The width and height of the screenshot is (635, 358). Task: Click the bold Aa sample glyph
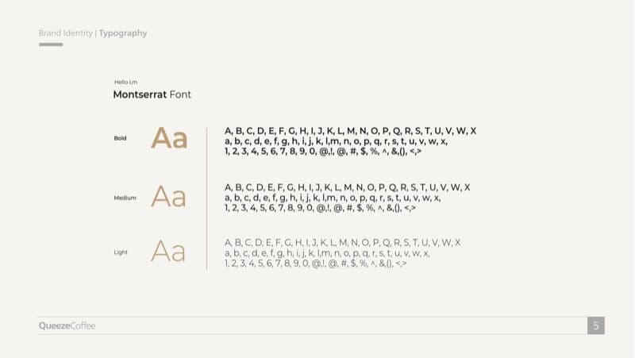(x=169, y=137)
